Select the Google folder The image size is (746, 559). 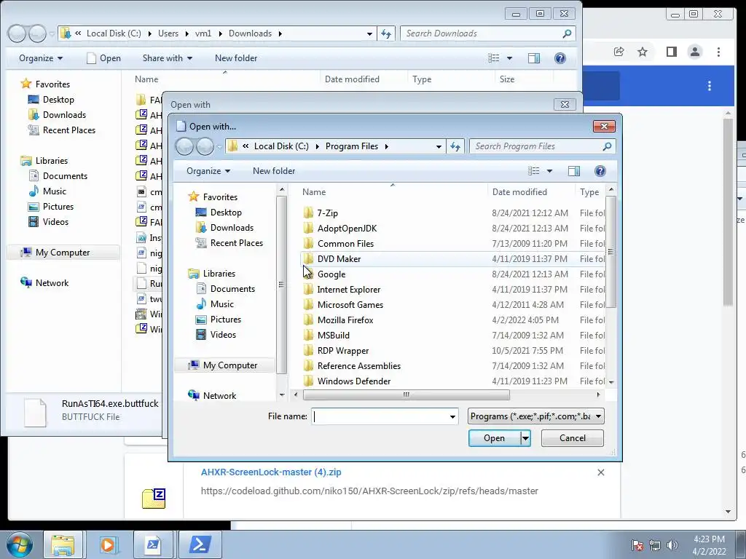click(331, 274)
